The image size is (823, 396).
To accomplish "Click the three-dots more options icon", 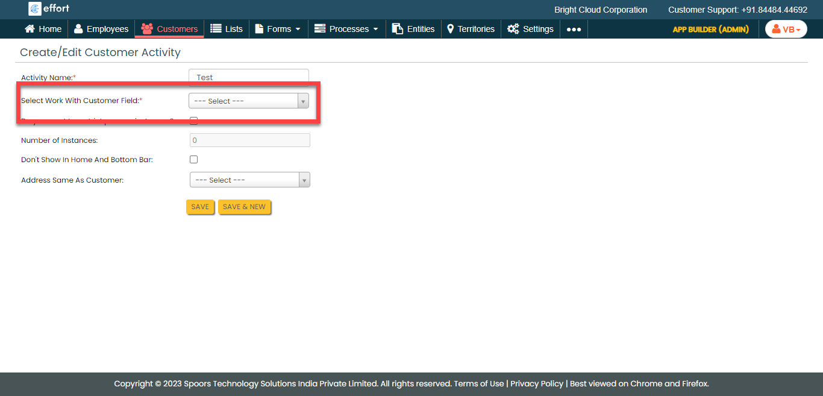I will coord(574,29).
